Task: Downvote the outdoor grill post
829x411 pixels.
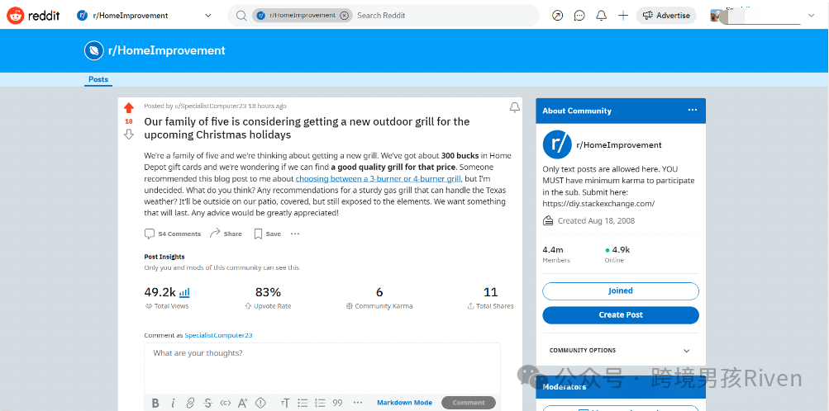Action: coord(128,134)
